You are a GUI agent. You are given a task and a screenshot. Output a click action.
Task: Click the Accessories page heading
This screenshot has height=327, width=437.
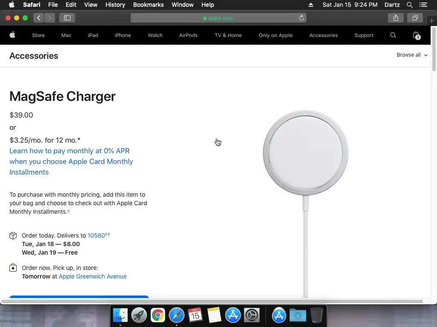(x=34, y=56)
